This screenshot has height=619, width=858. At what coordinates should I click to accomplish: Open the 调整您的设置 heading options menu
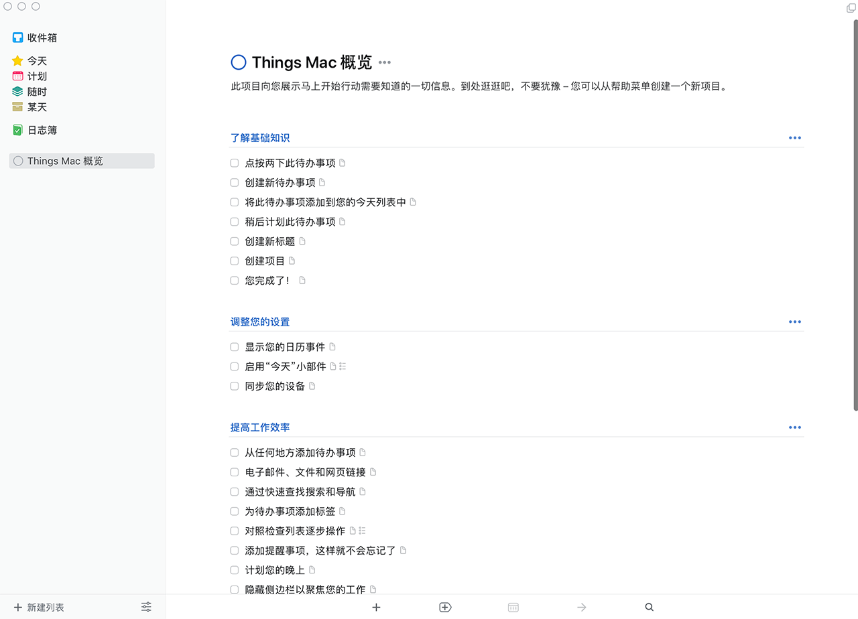[x=795, y=322]
